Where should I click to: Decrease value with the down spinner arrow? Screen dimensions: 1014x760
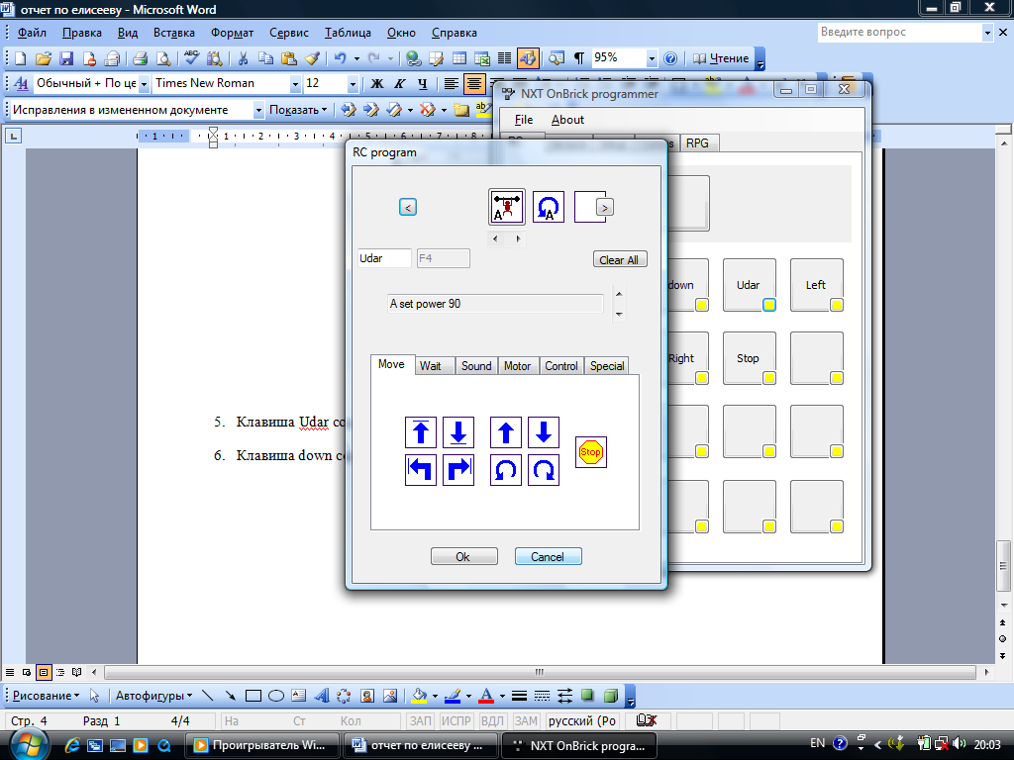[x=619, y=314]
